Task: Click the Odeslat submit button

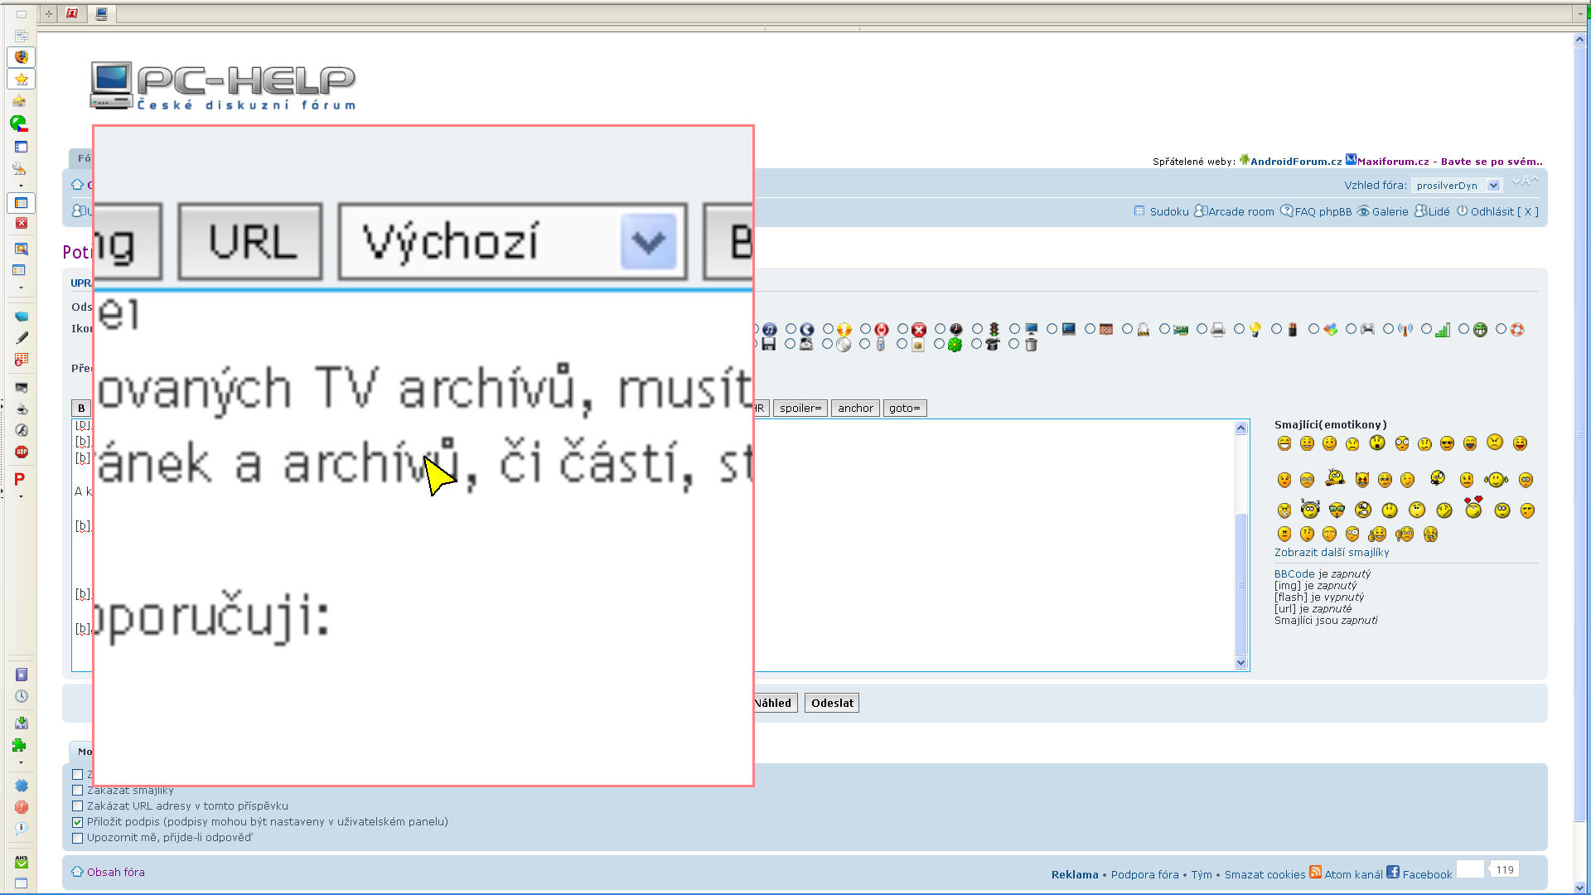Action: [x=832, y=703]
